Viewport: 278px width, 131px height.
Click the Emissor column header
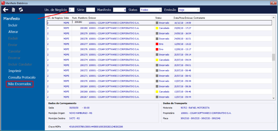121,18
